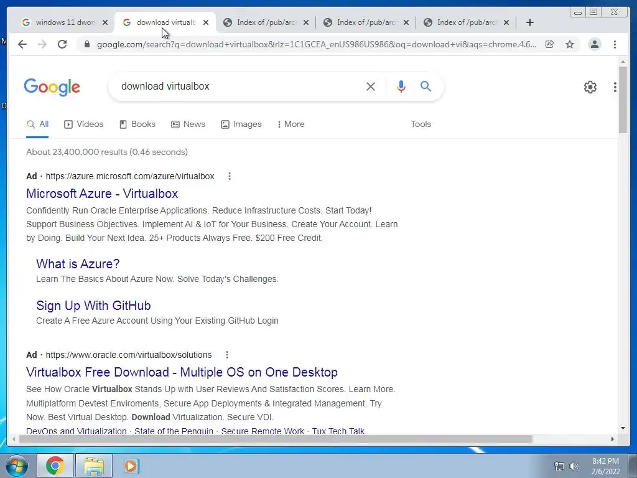Open a new tab with the plus button
This screenshot has width=637, height=478.
pyautogui.click(x=530, y=22)
